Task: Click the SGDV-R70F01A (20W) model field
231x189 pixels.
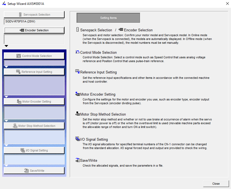Action: tap(34, 21)
